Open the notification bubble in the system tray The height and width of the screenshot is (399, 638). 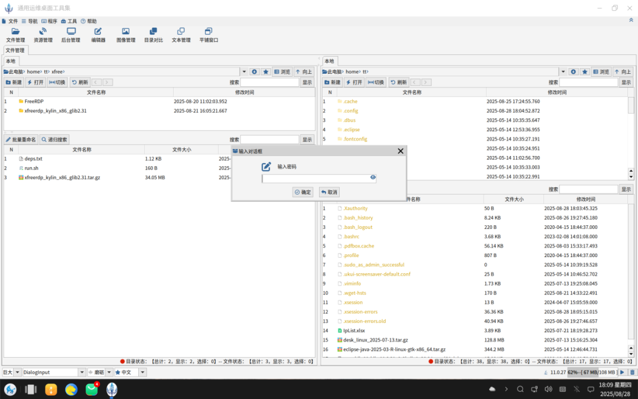[x=591, y=389]
